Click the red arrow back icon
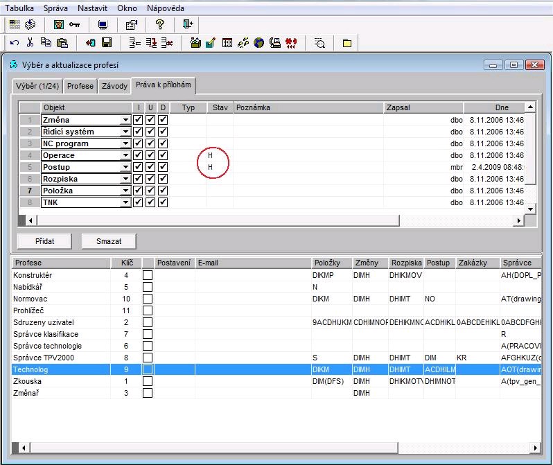 (x=91, y=43)
